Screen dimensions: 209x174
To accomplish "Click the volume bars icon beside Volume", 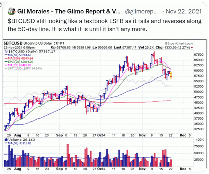I will (6, 140).
